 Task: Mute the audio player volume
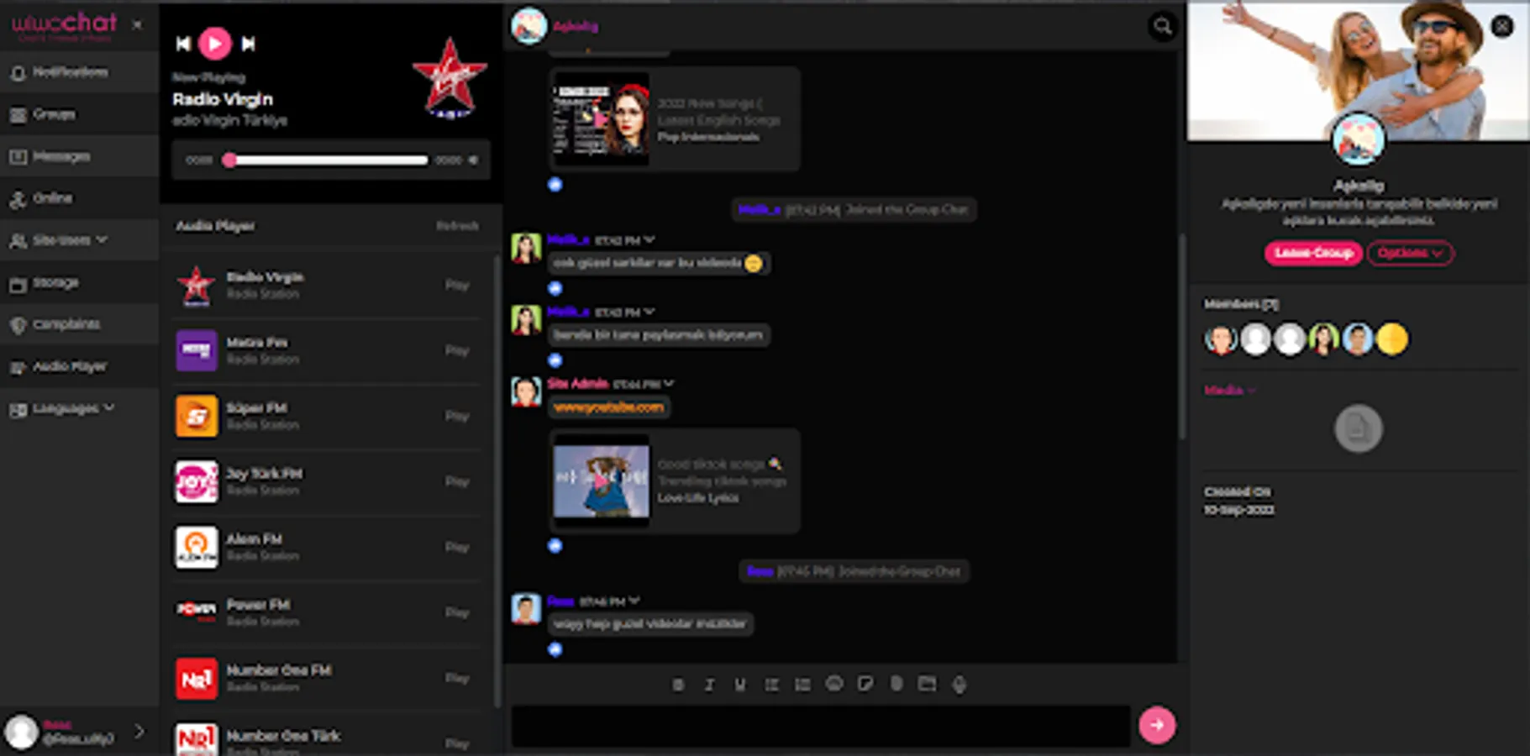pyautogui.click(x=473, y=160)
